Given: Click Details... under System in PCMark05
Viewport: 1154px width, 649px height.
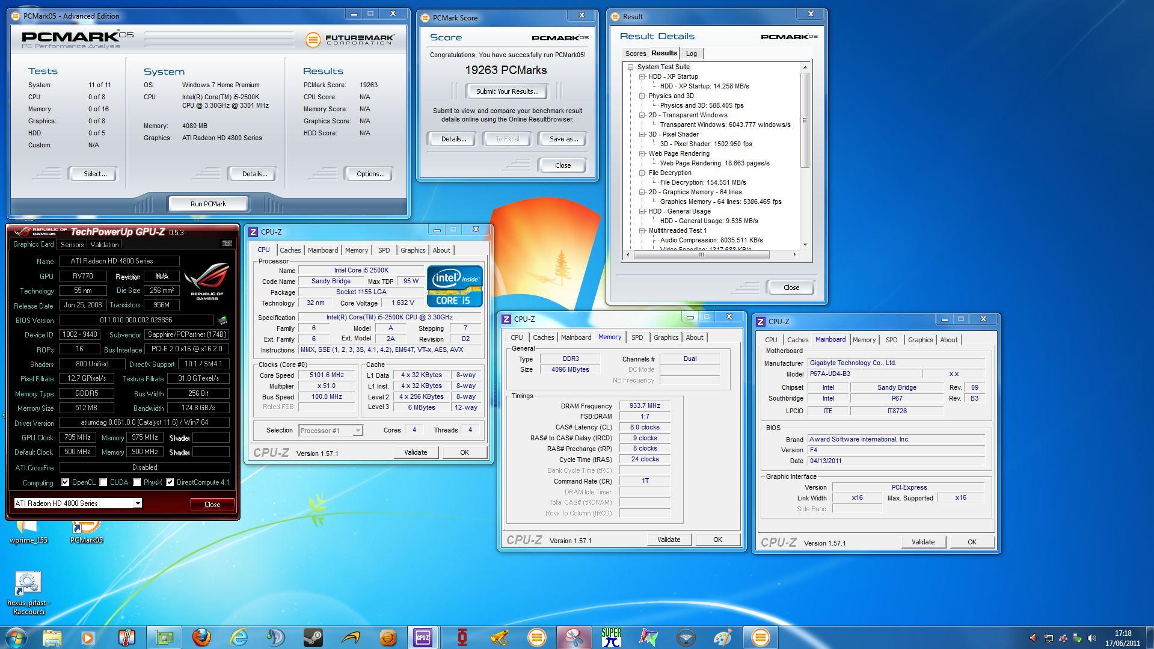Looking at the screenshot, I should click(x=254, y=174).
